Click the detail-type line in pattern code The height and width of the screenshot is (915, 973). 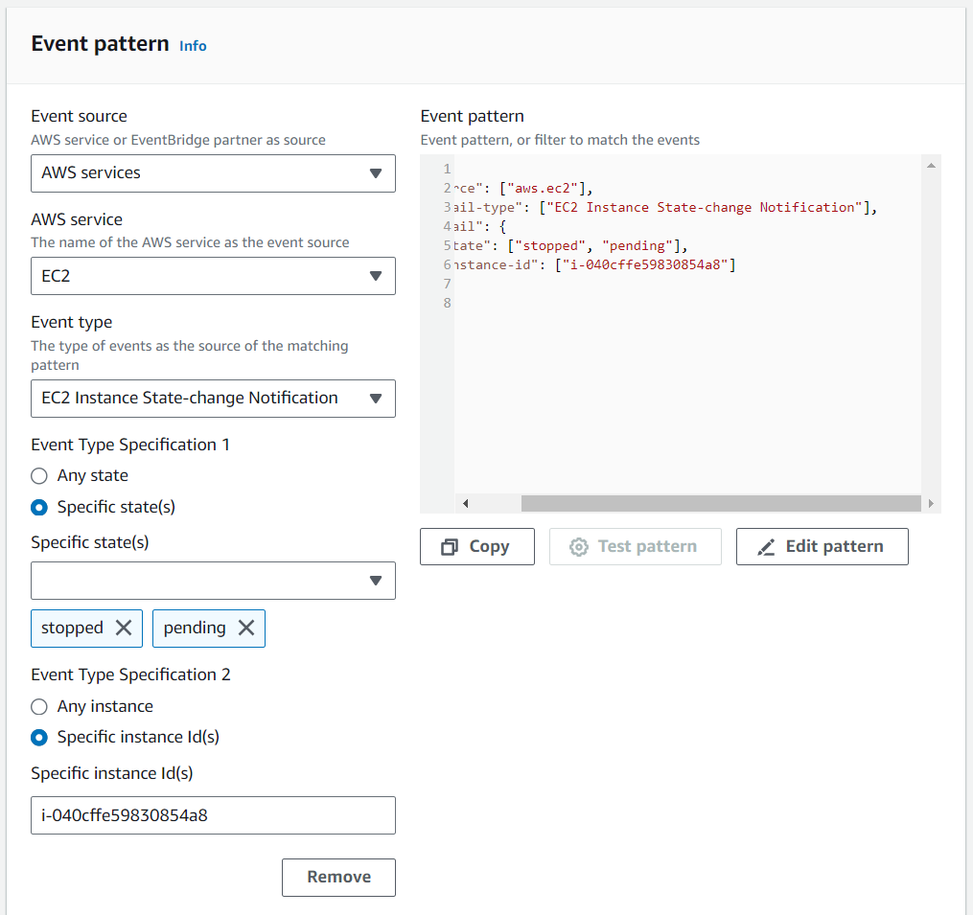click(x=665, y=207)
